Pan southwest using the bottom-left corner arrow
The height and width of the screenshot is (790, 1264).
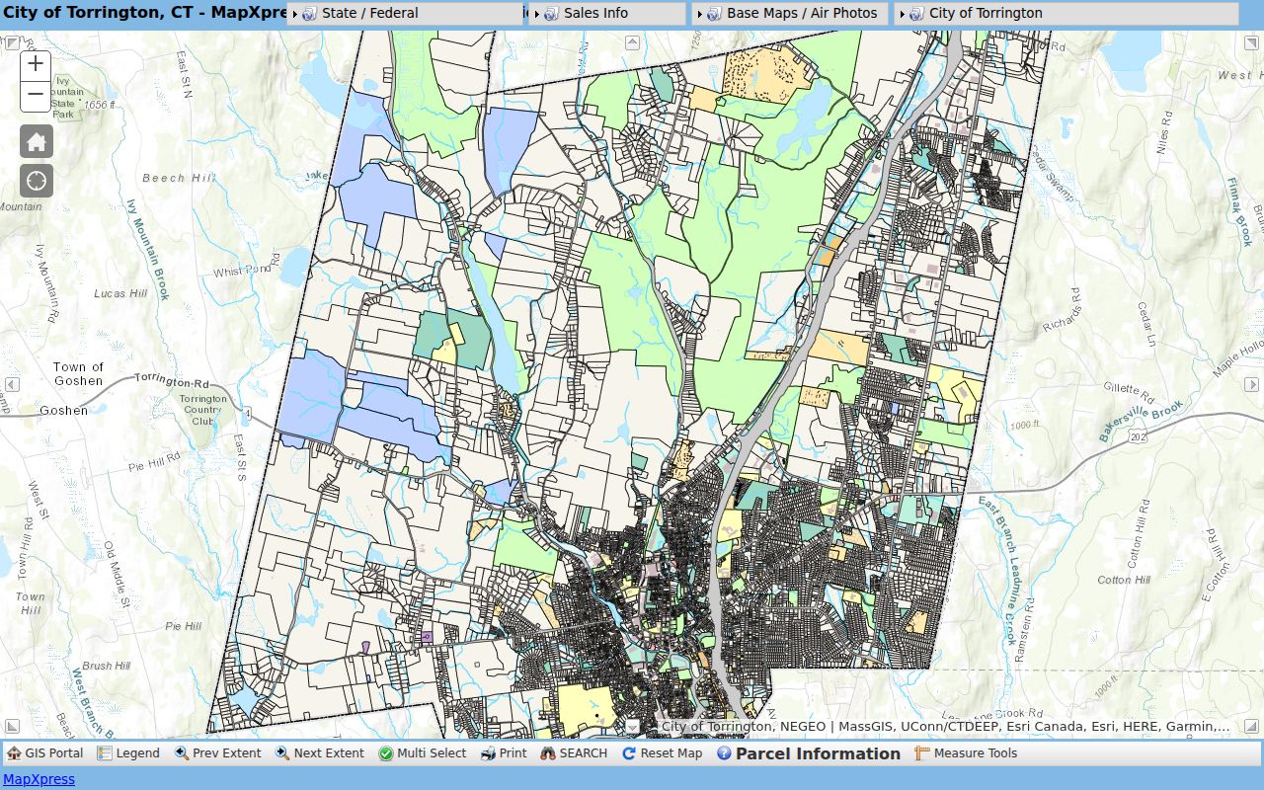(12, 727)
